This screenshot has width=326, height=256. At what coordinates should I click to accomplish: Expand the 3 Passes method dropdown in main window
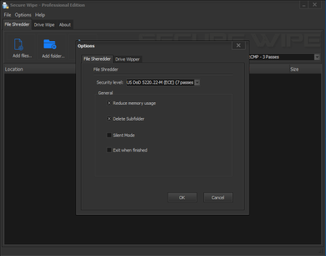(x=317, y=57)
